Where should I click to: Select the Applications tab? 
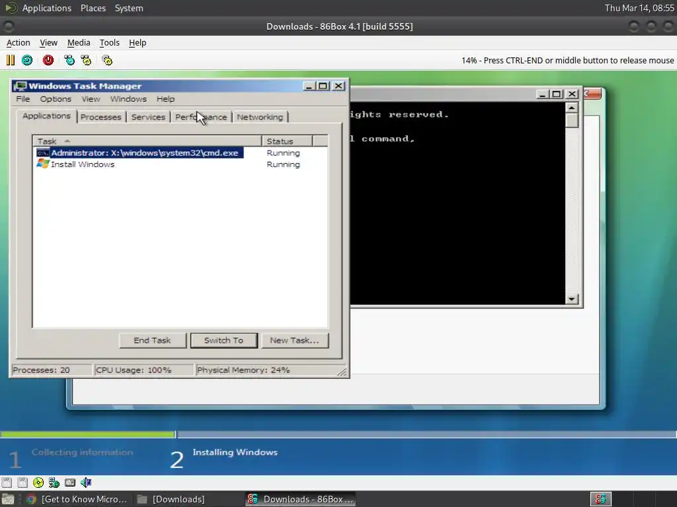tap(46, 116)
